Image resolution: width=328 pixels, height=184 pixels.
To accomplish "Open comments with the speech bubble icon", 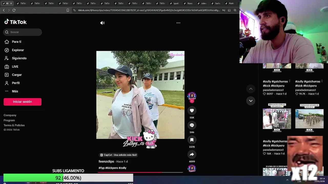I will point(192,125).
